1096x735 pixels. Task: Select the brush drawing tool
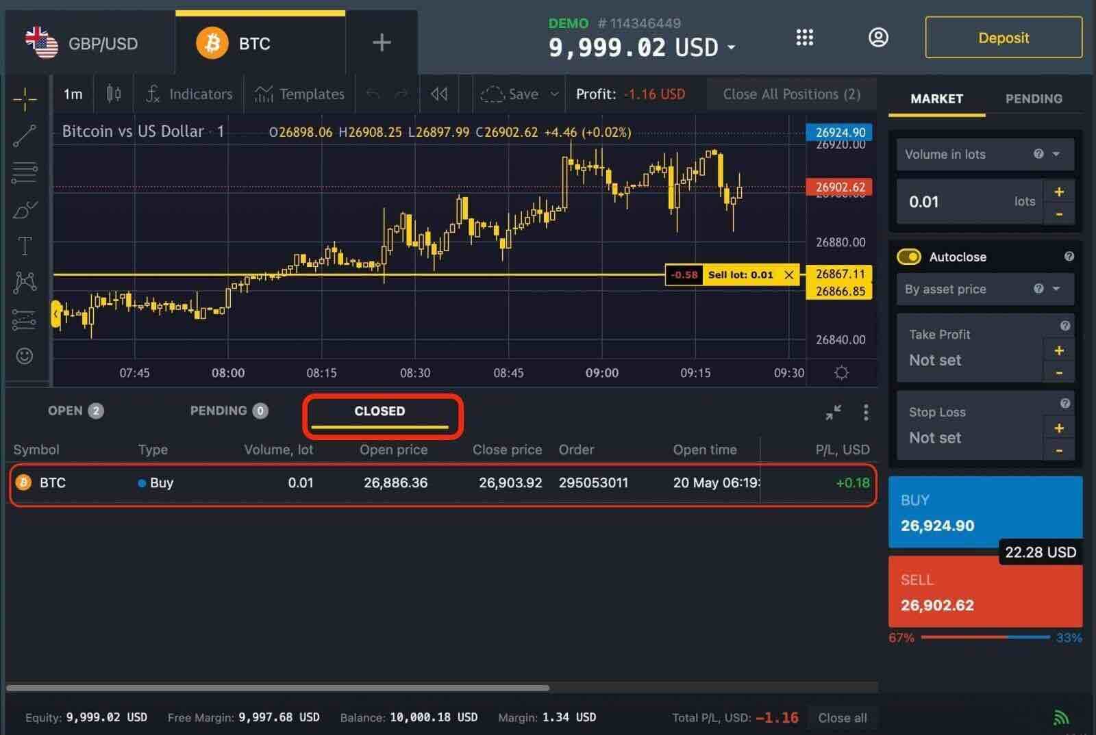(25, 209)
